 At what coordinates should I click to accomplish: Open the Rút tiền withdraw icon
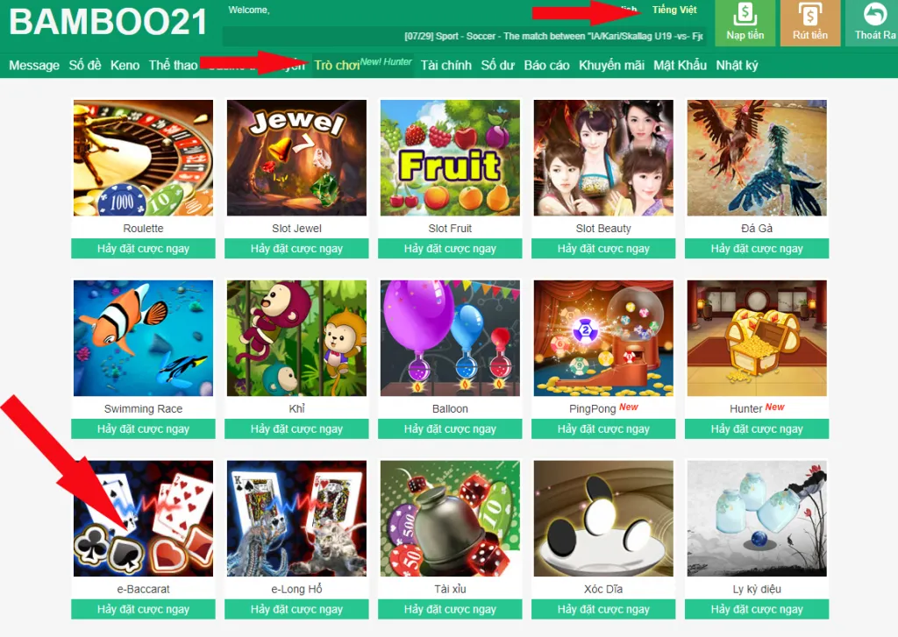(x=809, y=22)
